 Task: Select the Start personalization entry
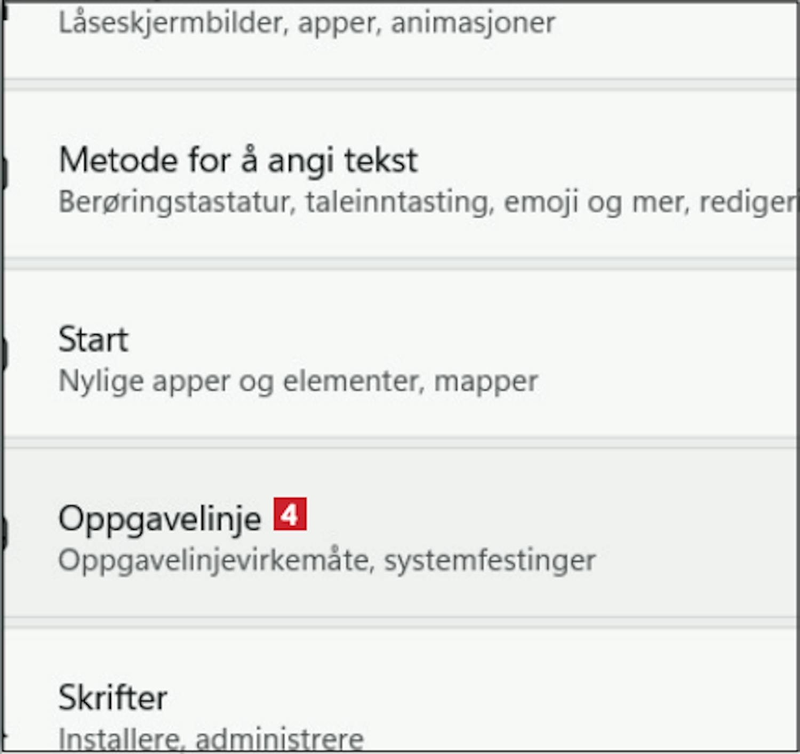click(93, 339)
